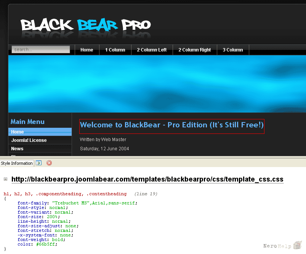This screenshot has width=306, height=254.
Task: Click the open-in-new-tab icon beside Style Information
Action: [38, 163]
